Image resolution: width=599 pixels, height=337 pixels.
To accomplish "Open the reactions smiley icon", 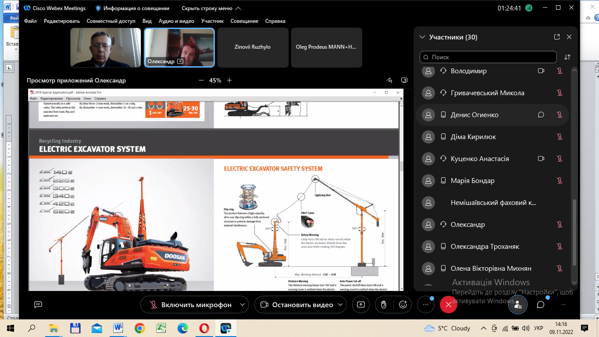I will (x=403, y=305).
